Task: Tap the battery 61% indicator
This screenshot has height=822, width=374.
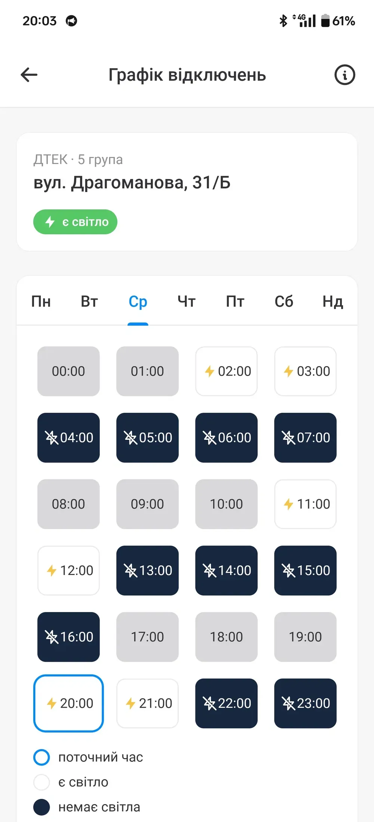Action: coord(338,21)
